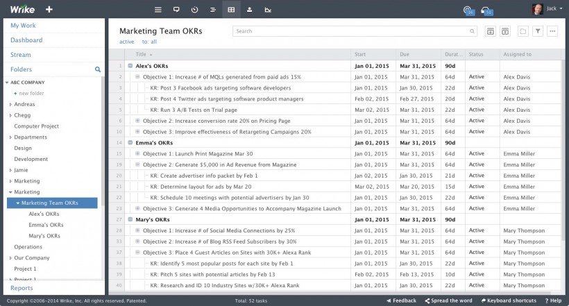569x306 pixels.
Task: Expand the Our Company folder
Action: [x=10, y=257]
